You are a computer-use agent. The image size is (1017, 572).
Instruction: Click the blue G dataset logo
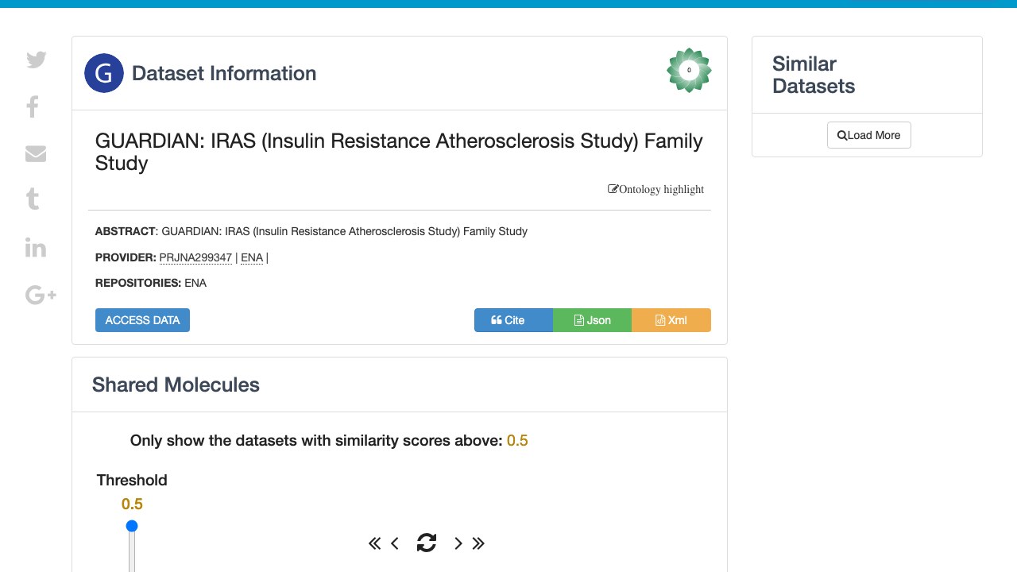pos(104,73)
